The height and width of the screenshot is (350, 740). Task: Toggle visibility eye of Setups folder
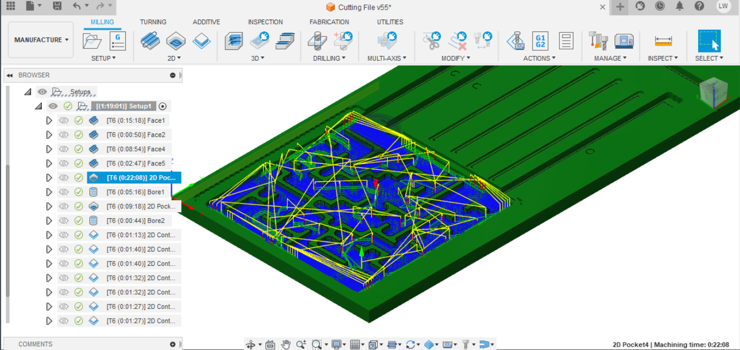42,92
